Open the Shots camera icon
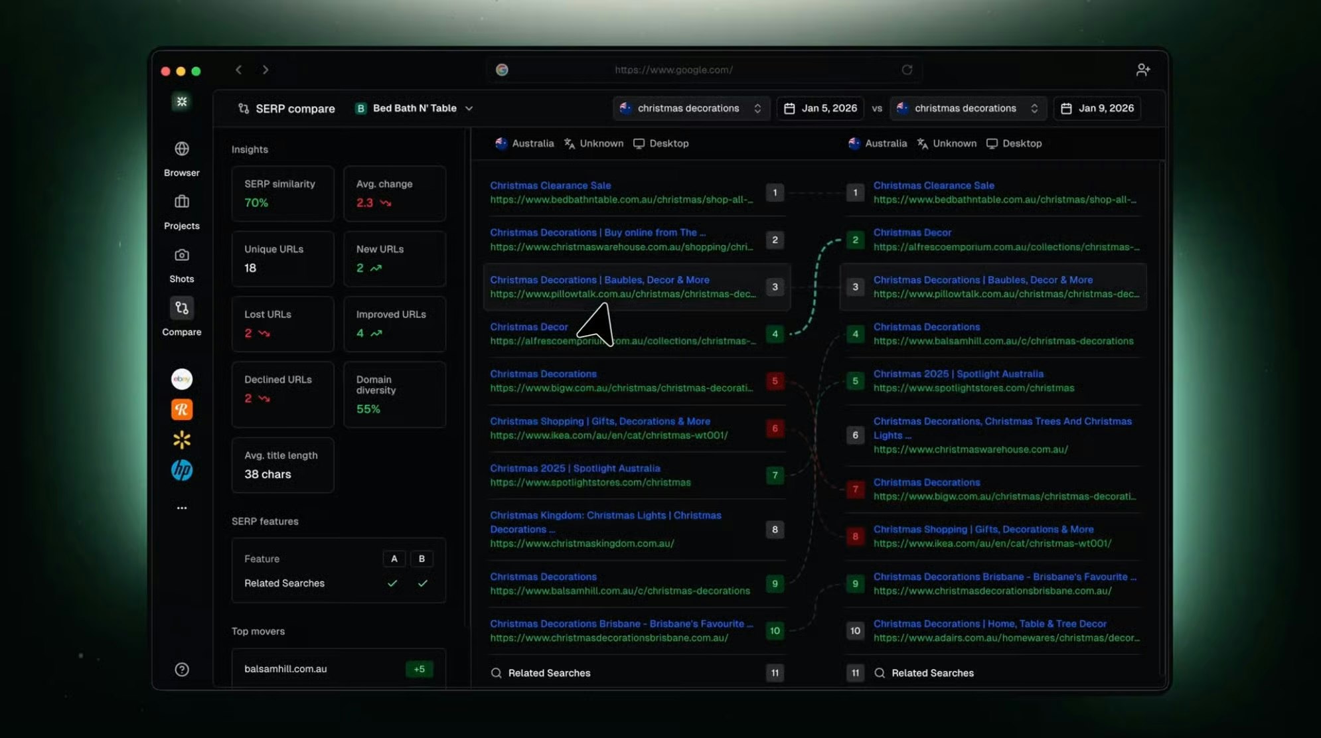Screen dimensions: 1321x738 point(181,256)
